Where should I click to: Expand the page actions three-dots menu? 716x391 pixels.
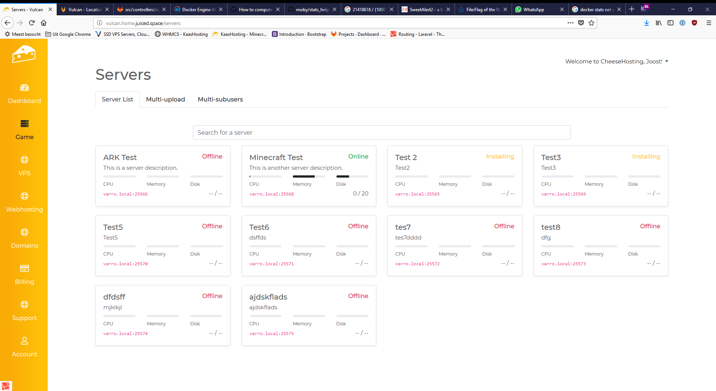(570, 23)
